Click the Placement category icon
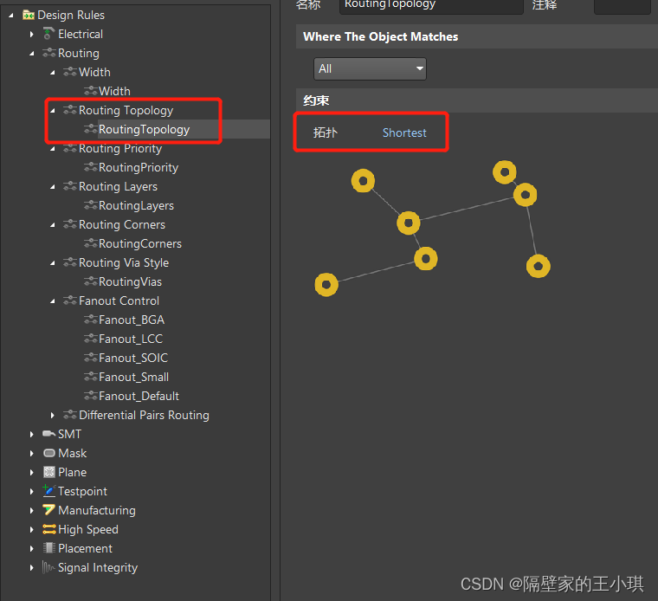 (x=49, y=548)
